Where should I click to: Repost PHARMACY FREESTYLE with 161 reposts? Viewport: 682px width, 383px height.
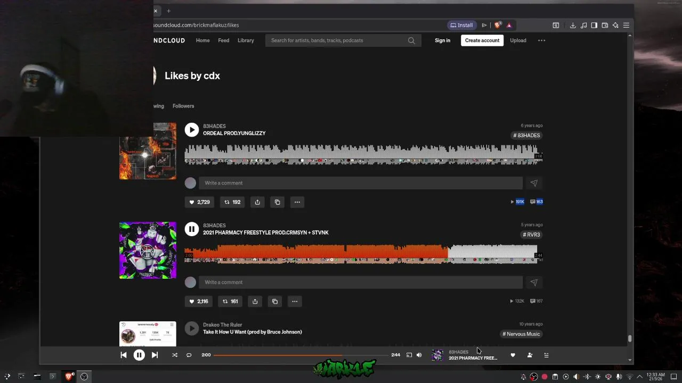(230, 302)
